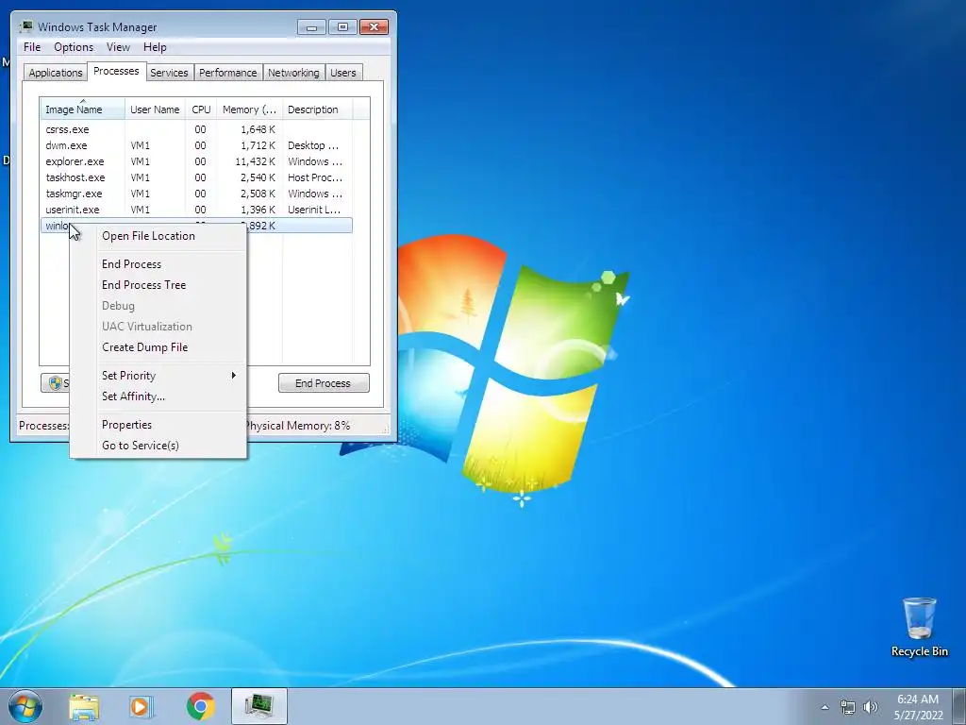Click the 11,432 K memory value
Viewport: 966px width, 725px height.
pos(255,161)
